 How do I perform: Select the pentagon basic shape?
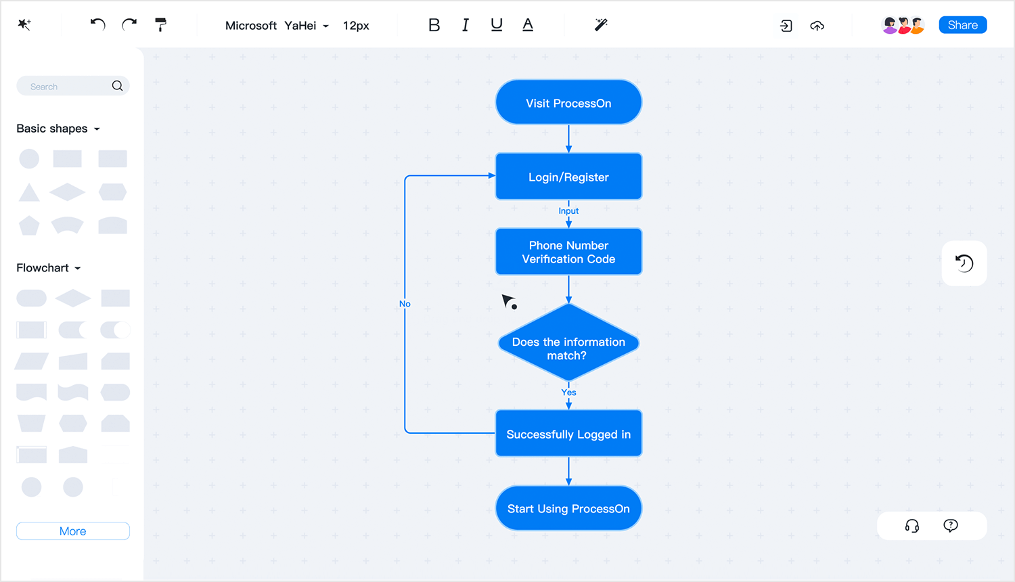coord(29,225)
